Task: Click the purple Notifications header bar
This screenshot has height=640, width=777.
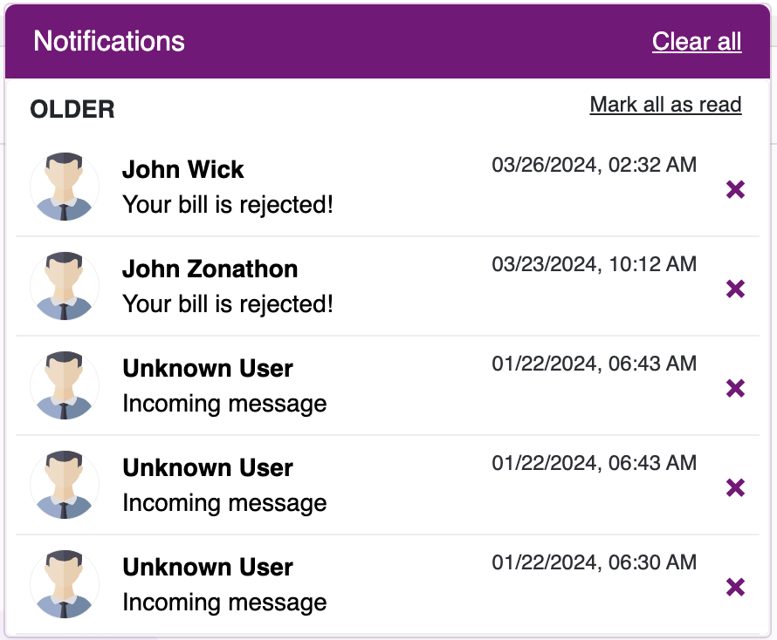Action: pyautogui.click(x=388, y=42)
